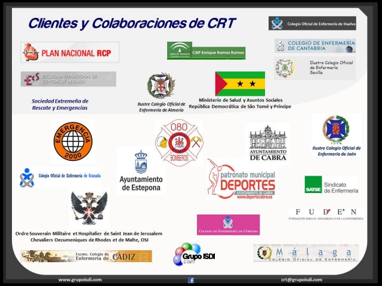
Task: Select Chevaliers Oecumeniques de Rhodes et de Malte text
Action: [90, 240]
